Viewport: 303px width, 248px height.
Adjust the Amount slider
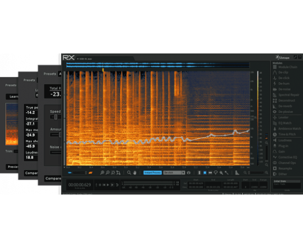(x=56, y=134)
